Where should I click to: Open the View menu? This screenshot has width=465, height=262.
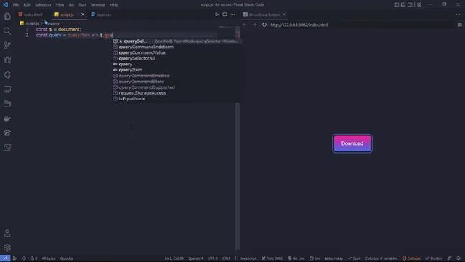[60, 5]
